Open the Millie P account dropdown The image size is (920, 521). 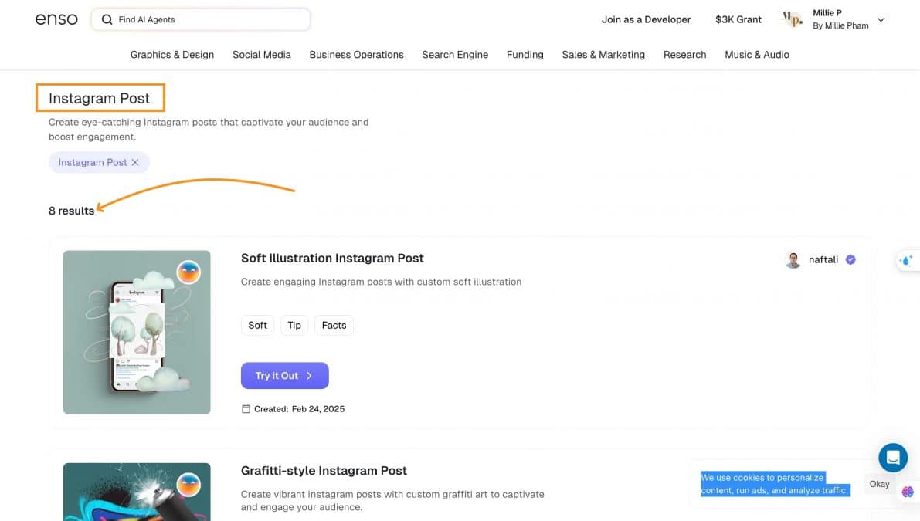point(881,19)
